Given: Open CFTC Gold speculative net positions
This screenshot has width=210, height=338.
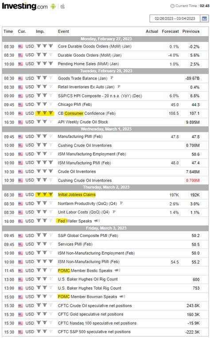Looking at the screenshot, I should [90, 314].
